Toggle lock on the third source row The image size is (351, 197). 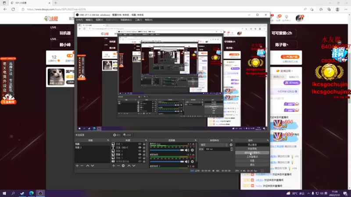[x=144, y=151]
